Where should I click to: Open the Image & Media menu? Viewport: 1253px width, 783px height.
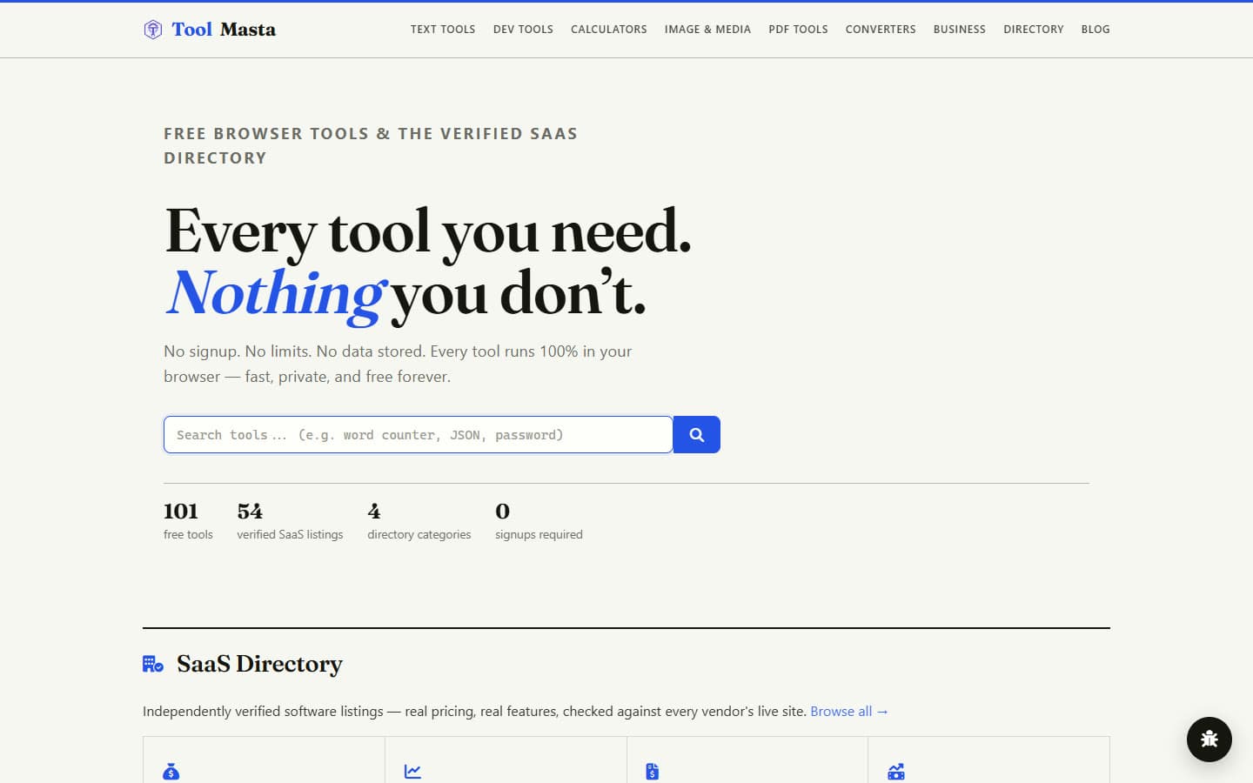[707, 30]
